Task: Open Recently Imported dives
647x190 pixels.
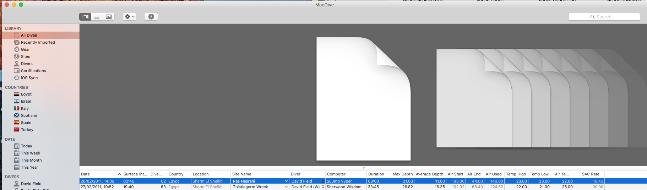Action: point(38,42)
